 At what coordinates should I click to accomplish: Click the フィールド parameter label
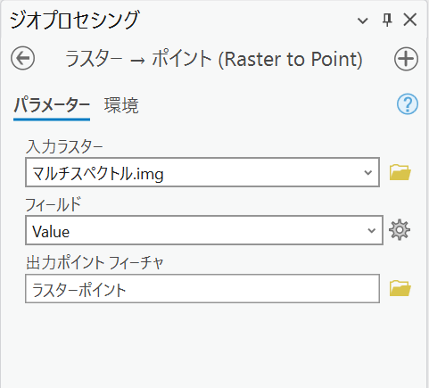click(x=54, y=205)
